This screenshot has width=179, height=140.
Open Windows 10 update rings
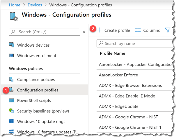point(41,121)
